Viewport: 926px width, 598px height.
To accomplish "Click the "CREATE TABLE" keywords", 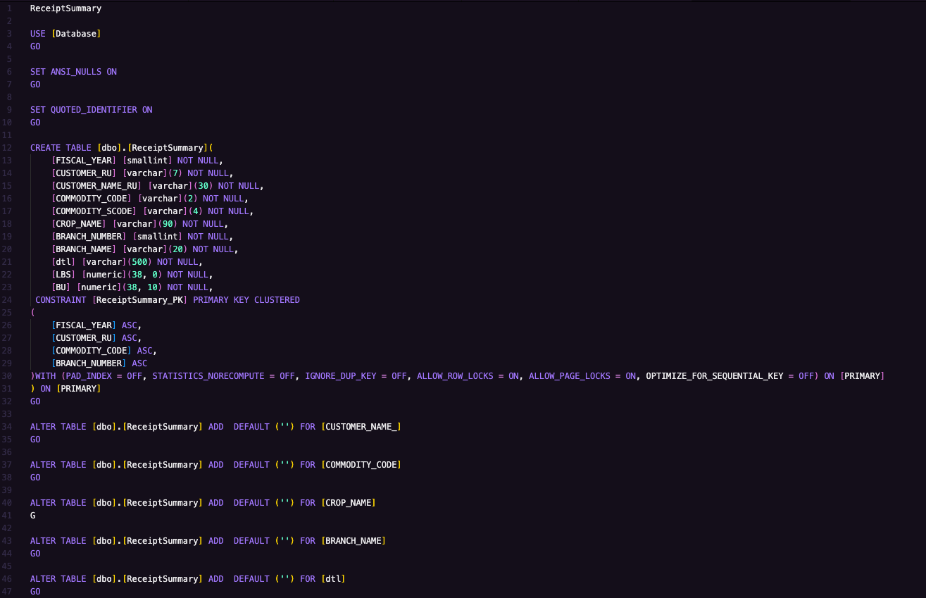I will click(x=61, y=148).
